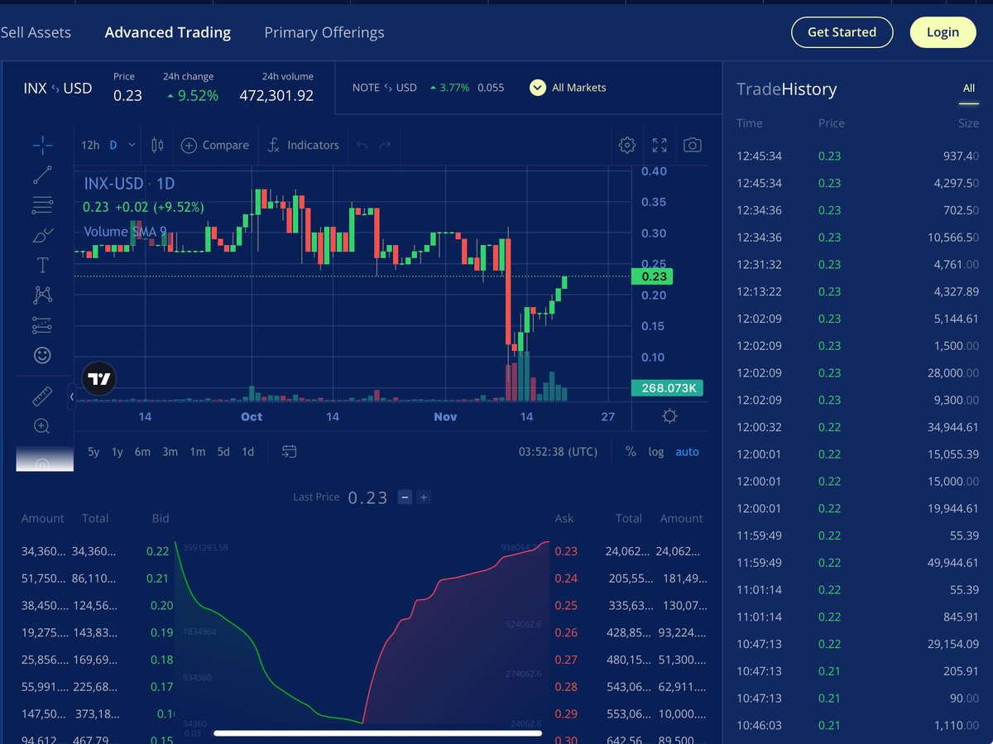Undo the last chart action

(x=362, y=145)
